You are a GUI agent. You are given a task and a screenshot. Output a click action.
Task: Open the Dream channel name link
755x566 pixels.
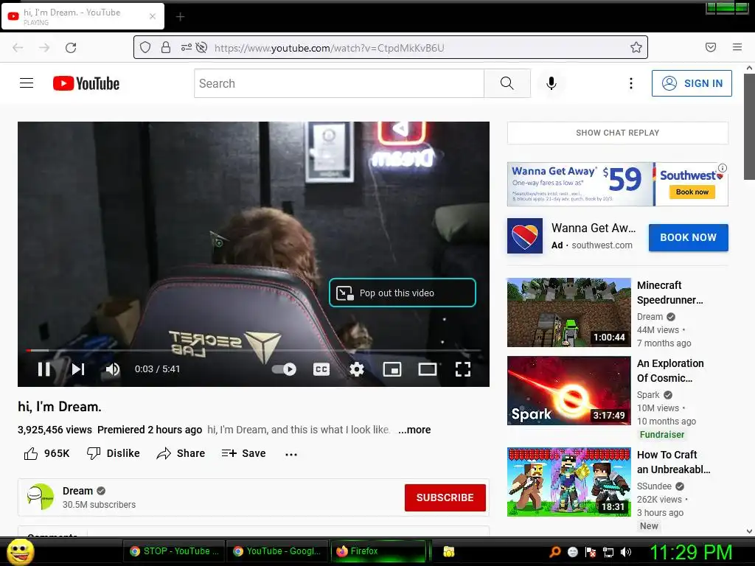(77, 491)
